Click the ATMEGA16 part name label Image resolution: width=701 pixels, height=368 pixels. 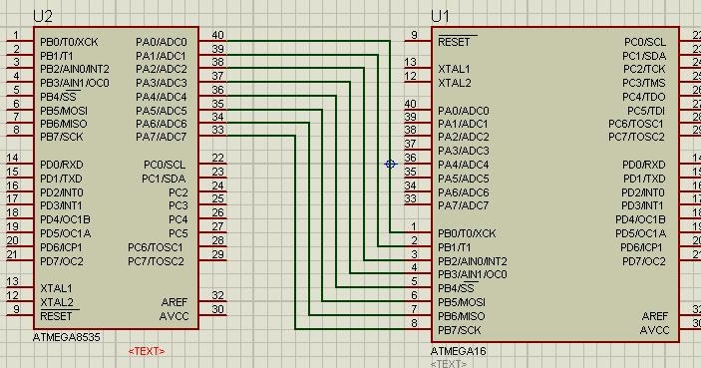click(x=458, y=351)
